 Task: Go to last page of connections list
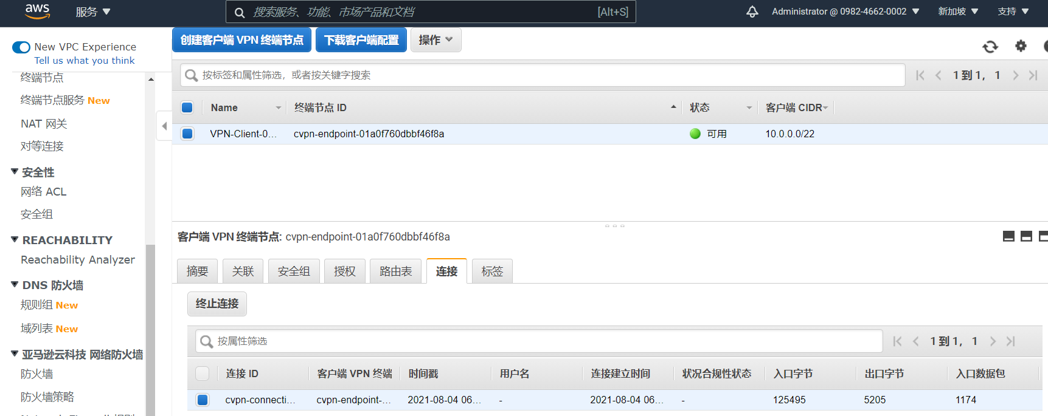(x=1010, y=341)
